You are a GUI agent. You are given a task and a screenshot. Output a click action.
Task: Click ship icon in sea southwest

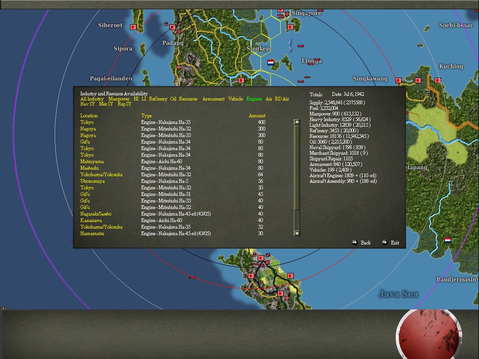(x=192, y=277)
